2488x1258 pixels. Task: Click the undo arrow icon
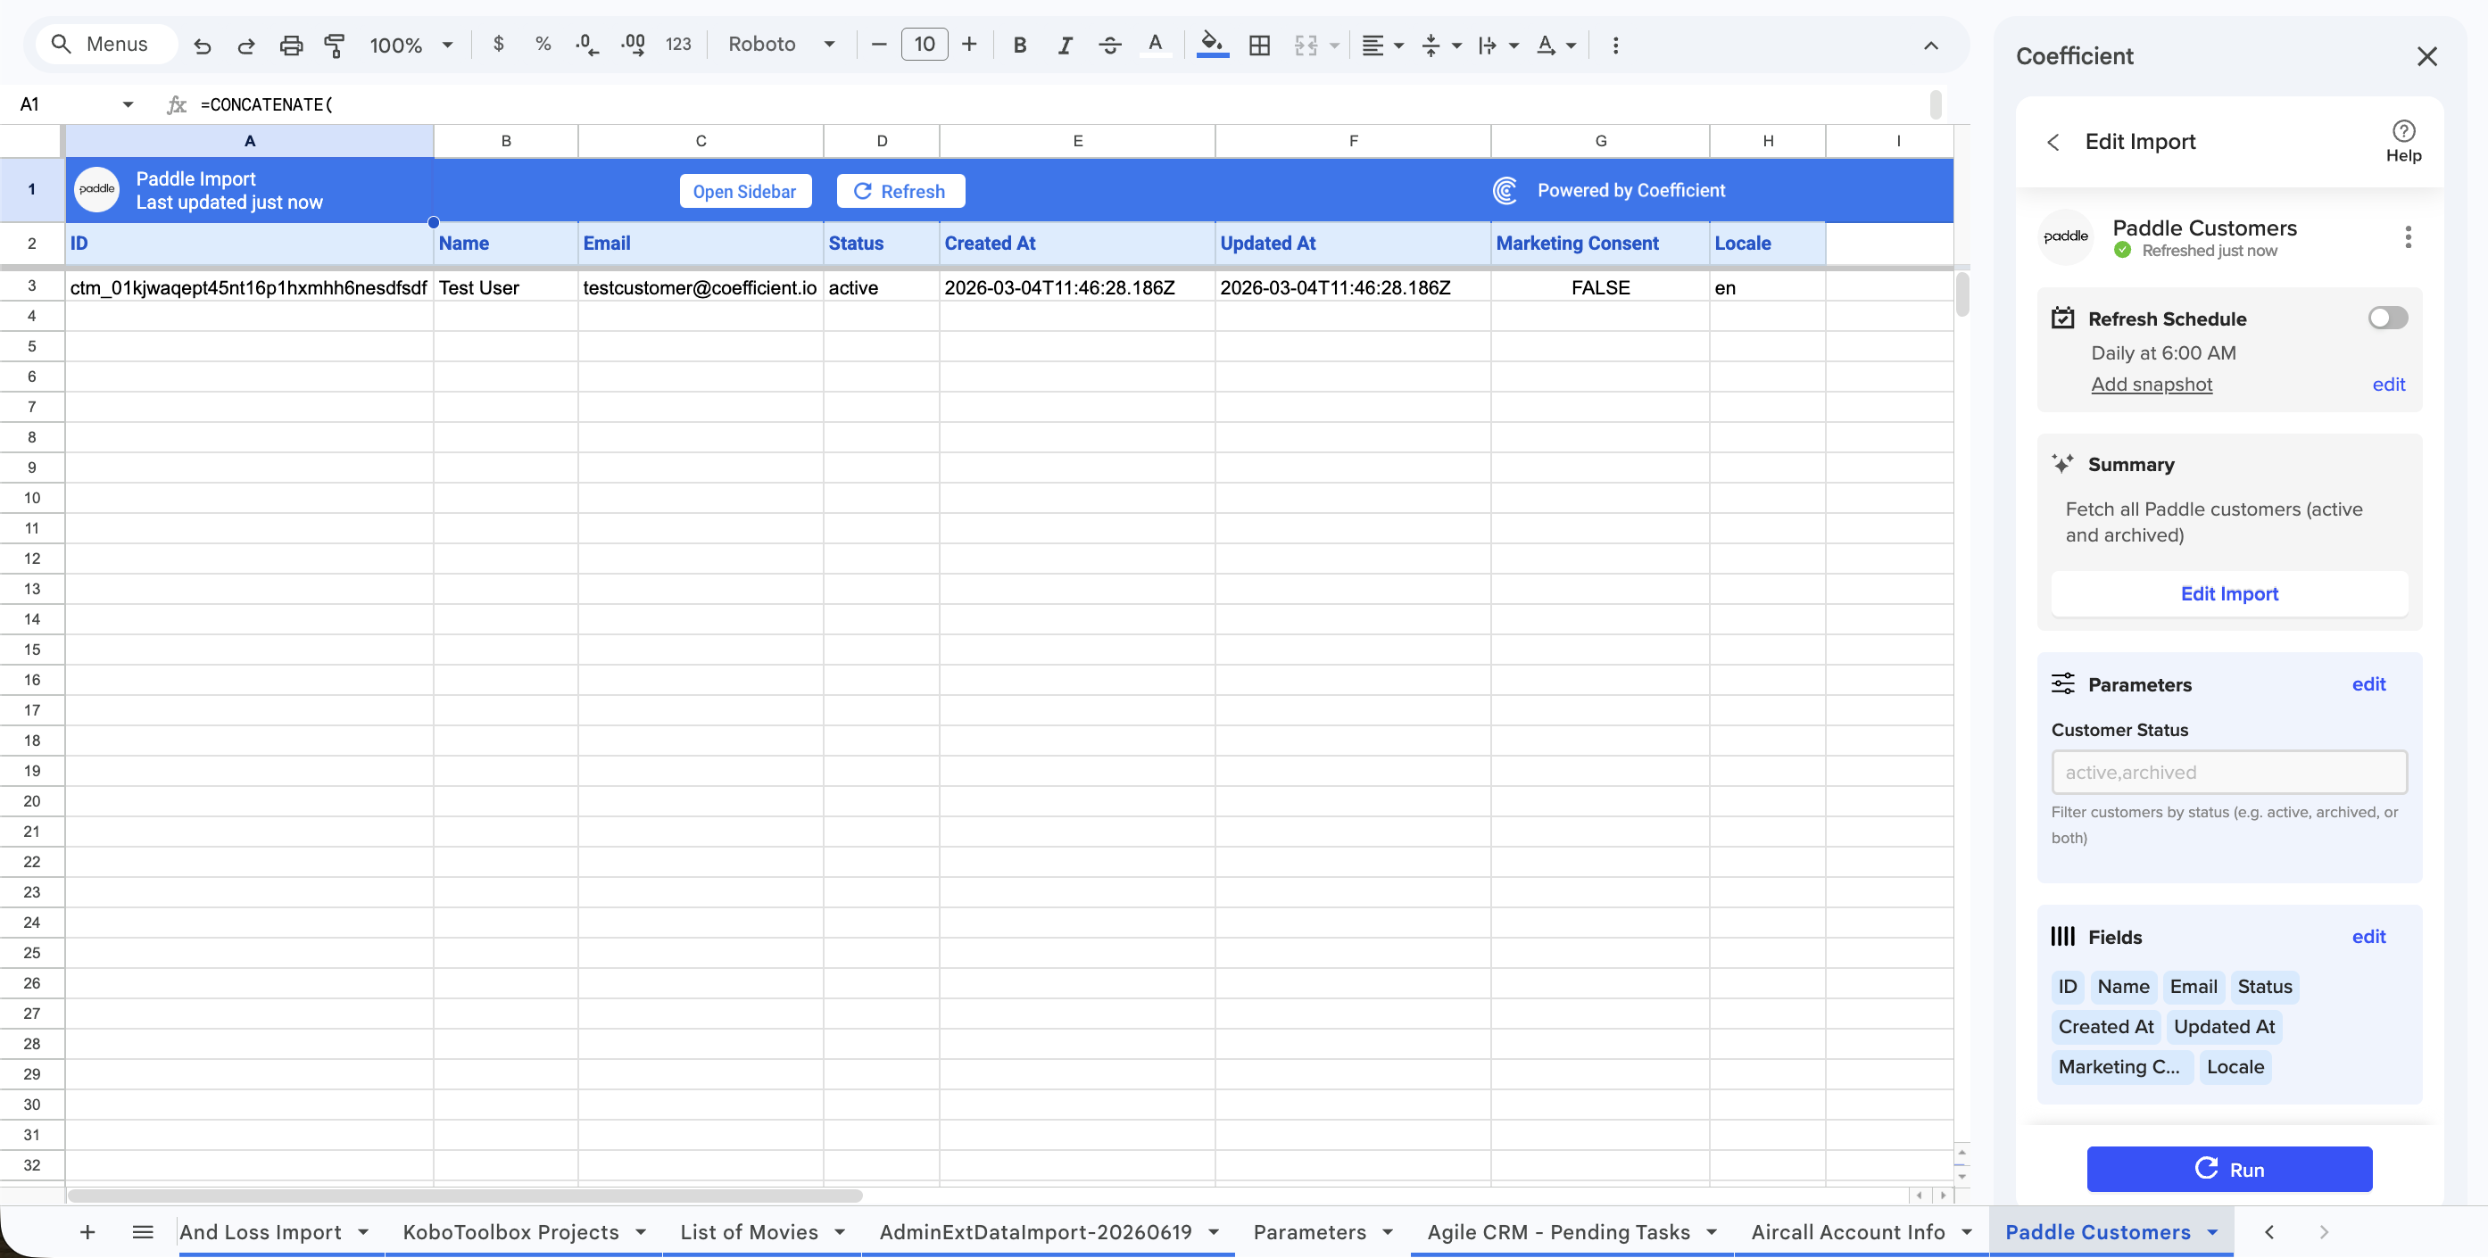click(202, 46)
